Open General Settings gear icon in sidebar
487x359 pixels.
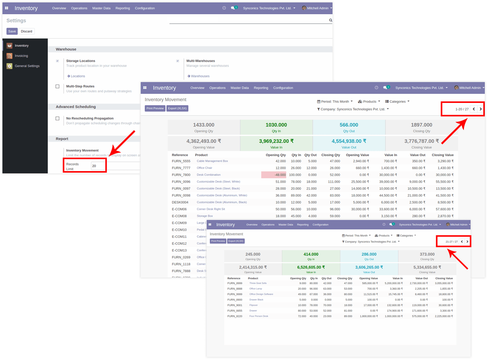(x=9, y=66)
